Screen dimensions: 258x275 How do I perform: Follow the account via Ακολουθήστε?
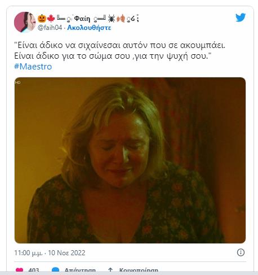[x=89, y=28]
